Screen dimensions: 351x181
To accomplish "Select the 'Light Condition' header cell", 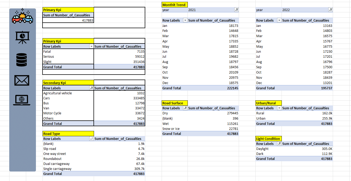I will pyautogui.click(x=269, y=139).
